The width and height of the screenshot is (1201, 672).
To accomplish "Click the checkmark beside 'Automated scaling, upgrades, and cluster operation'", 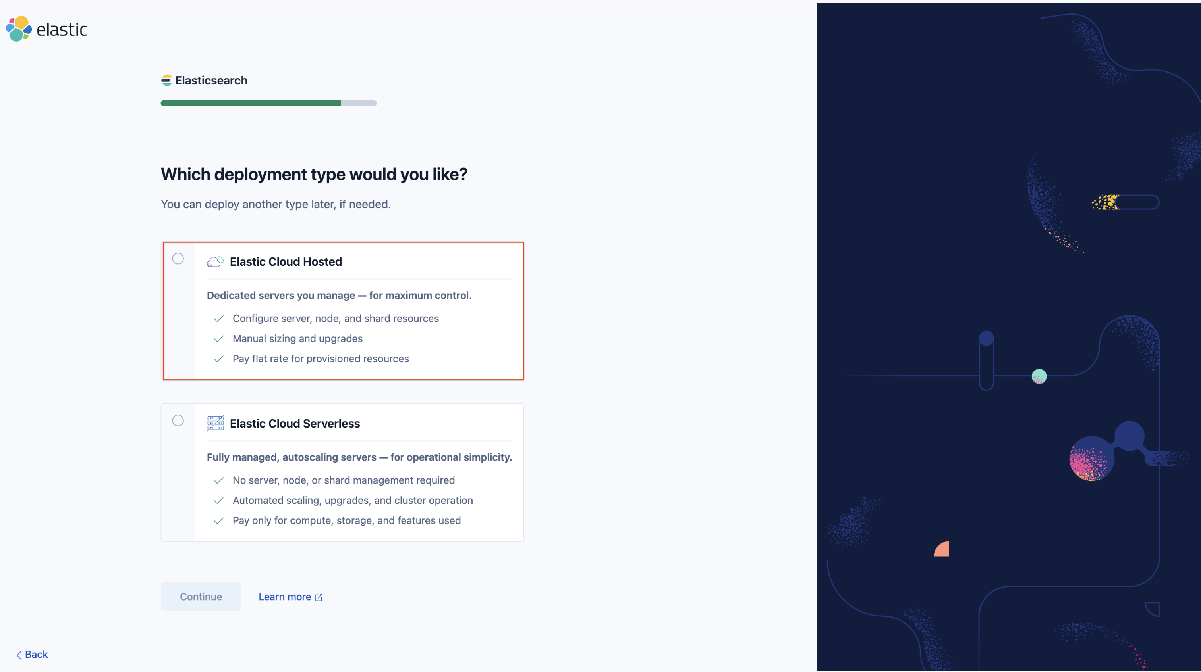I will (x=219, y=500).
